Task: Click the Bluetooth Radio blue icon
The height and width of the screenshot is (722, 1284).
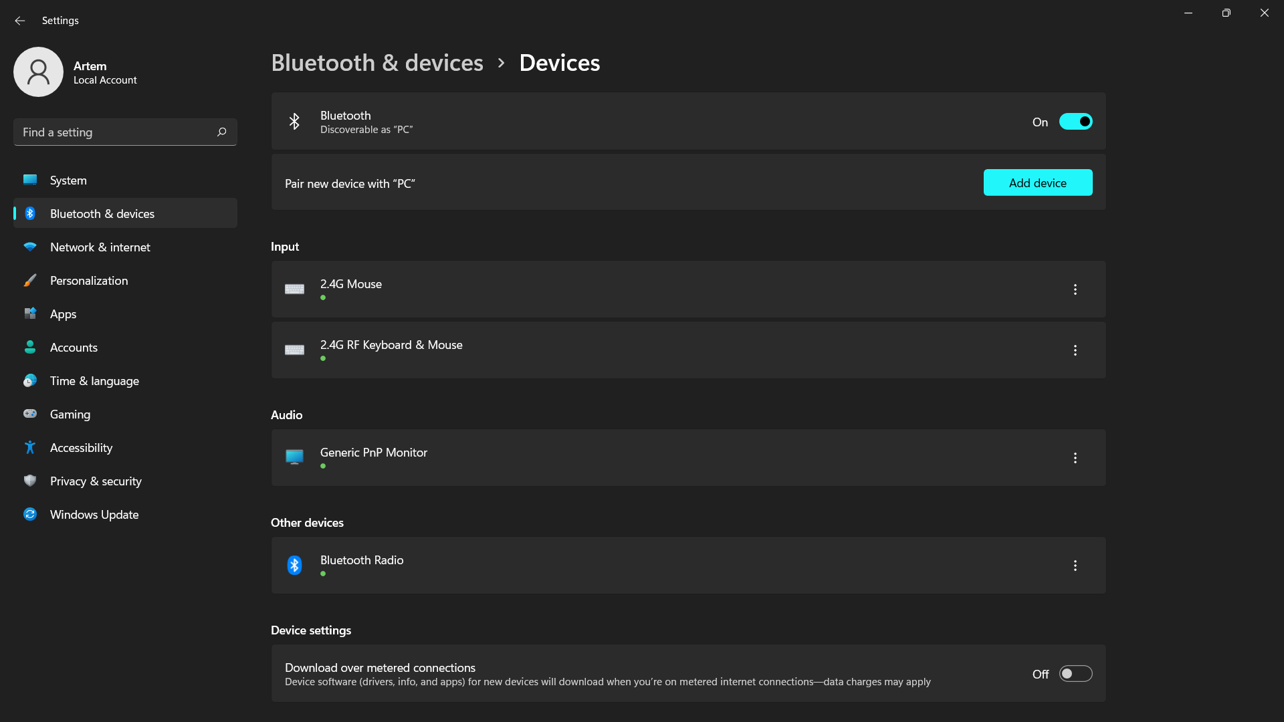Action: coord(294,565)
